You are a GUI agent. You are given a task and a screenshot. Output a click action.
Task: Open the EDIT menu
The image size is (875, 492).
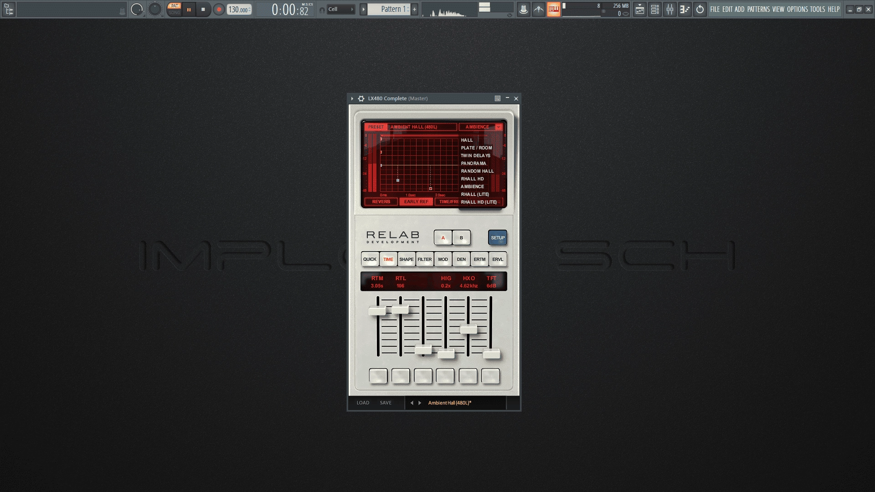pos(727,9)
